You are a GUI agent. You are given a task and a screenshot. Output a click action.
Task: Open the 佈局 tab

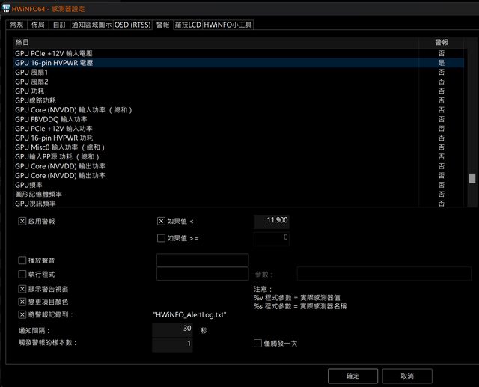click(x=39, y=25)
